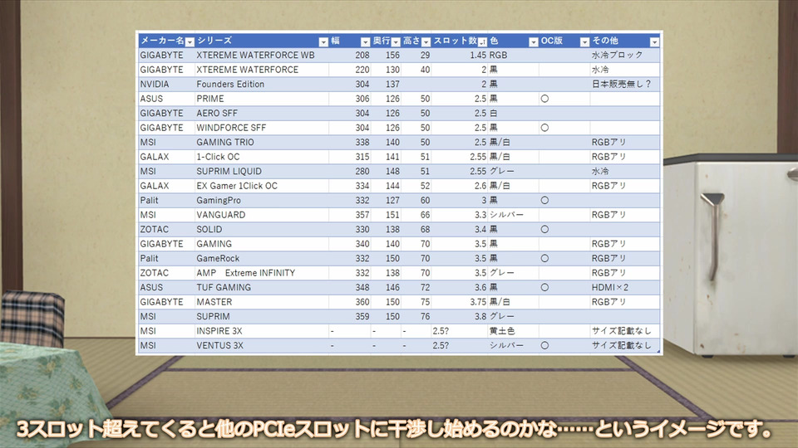Click the VENTUS 3X cell
The width and height of the screenshot is (798, 448).
coord(262,345)
